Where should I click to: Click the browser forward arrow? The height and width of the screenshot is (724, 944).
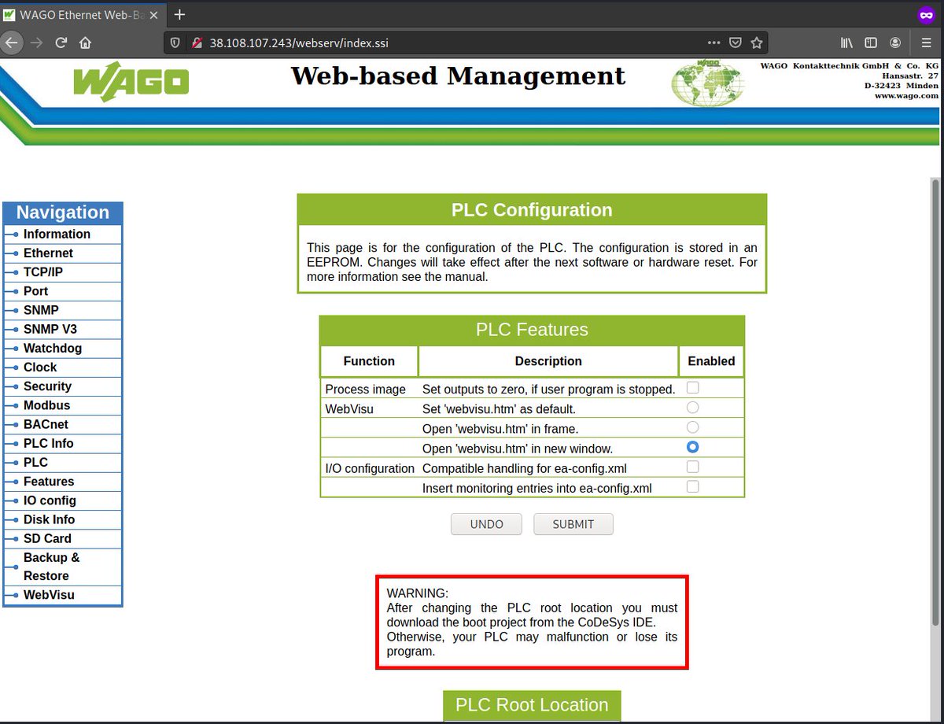(x=36, y=43)
